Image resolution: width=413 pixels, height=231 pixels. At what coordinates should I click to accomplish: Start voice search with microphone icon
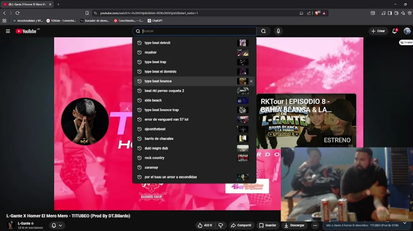278,31
